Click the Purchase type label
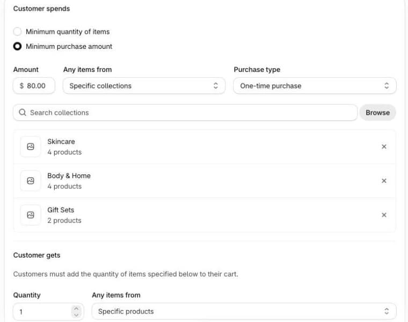408x322 pixels. click(257, 69)
